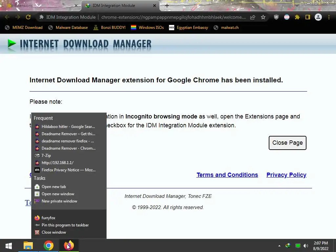Click the IDM system tray icon
336x252 pixels.
click(x=288, y=246)
